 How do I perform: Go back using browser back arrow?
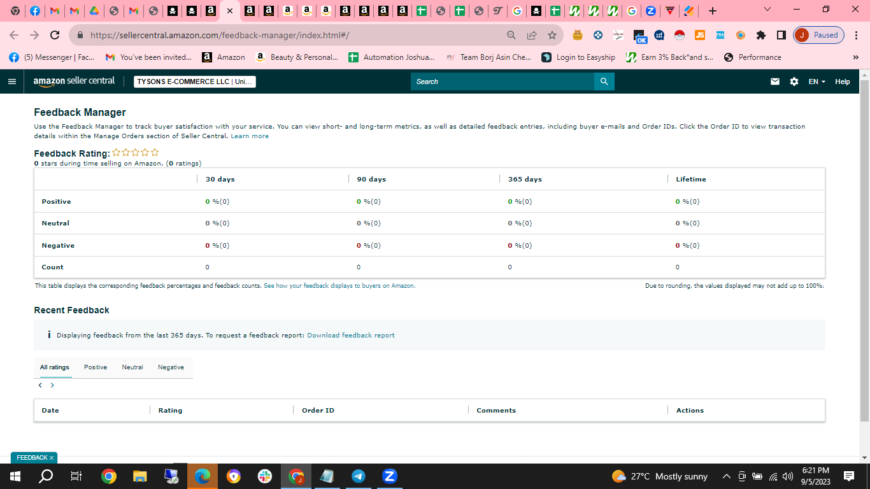tap(14, 35)
